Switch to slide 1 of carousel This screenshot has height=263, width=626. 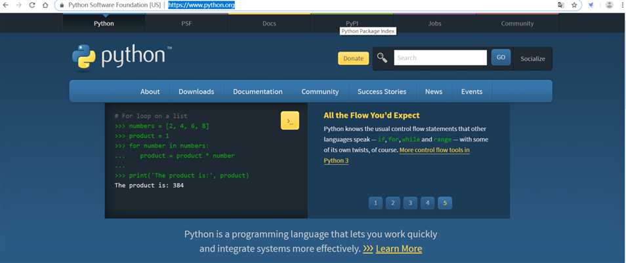(x=375, y=203)
